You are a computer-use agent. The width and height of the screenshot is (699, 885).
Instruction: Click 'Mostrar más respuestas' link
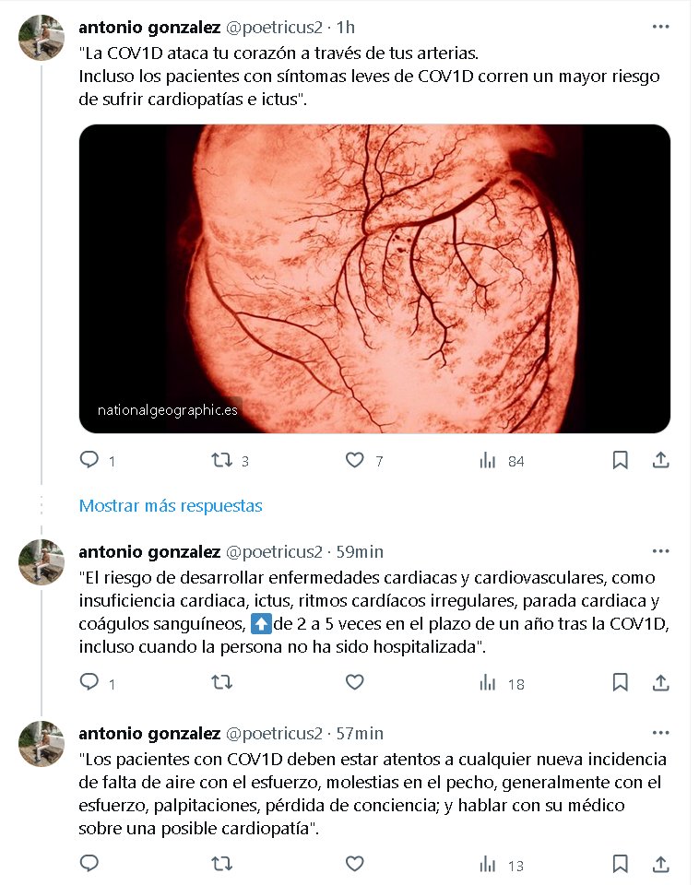point(171,505)
